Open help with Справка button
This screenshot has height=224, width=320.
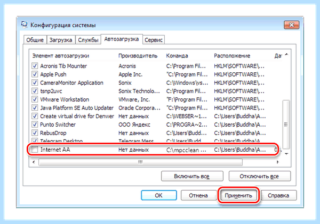click(278, 195)
